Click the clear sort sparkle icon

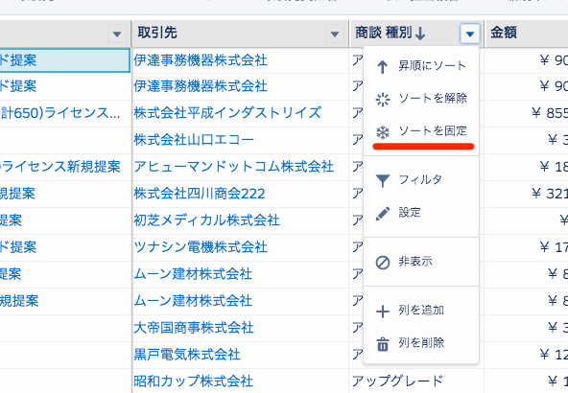click(383, 99)
